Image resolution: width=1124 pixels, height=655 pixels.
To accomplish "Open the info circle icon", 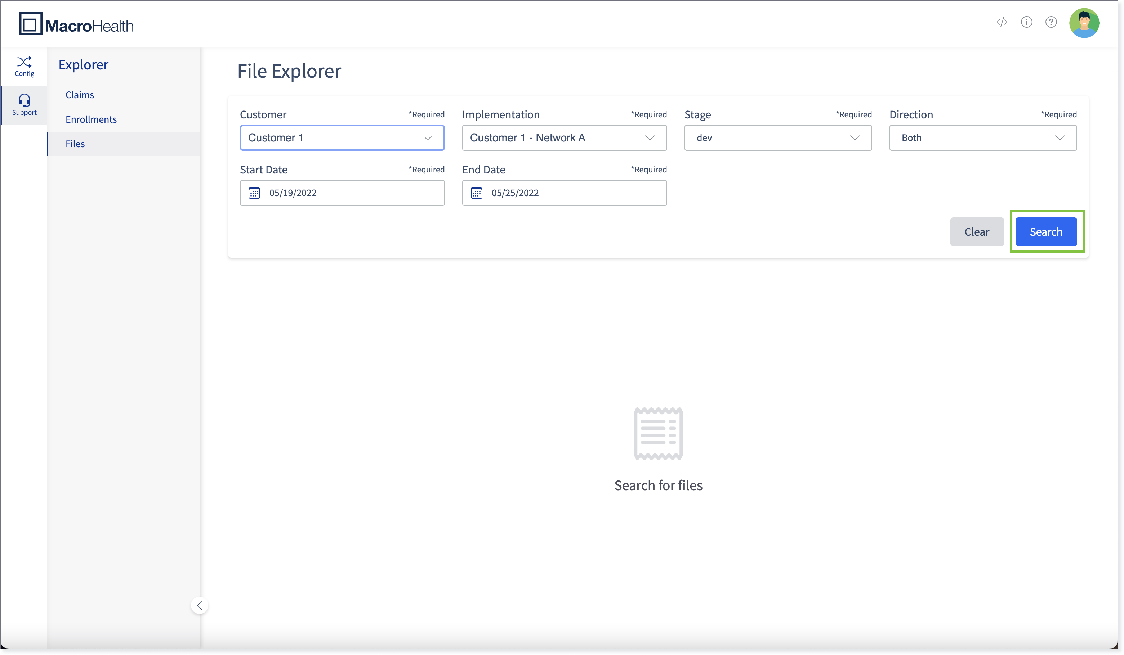I will 1026,22.
